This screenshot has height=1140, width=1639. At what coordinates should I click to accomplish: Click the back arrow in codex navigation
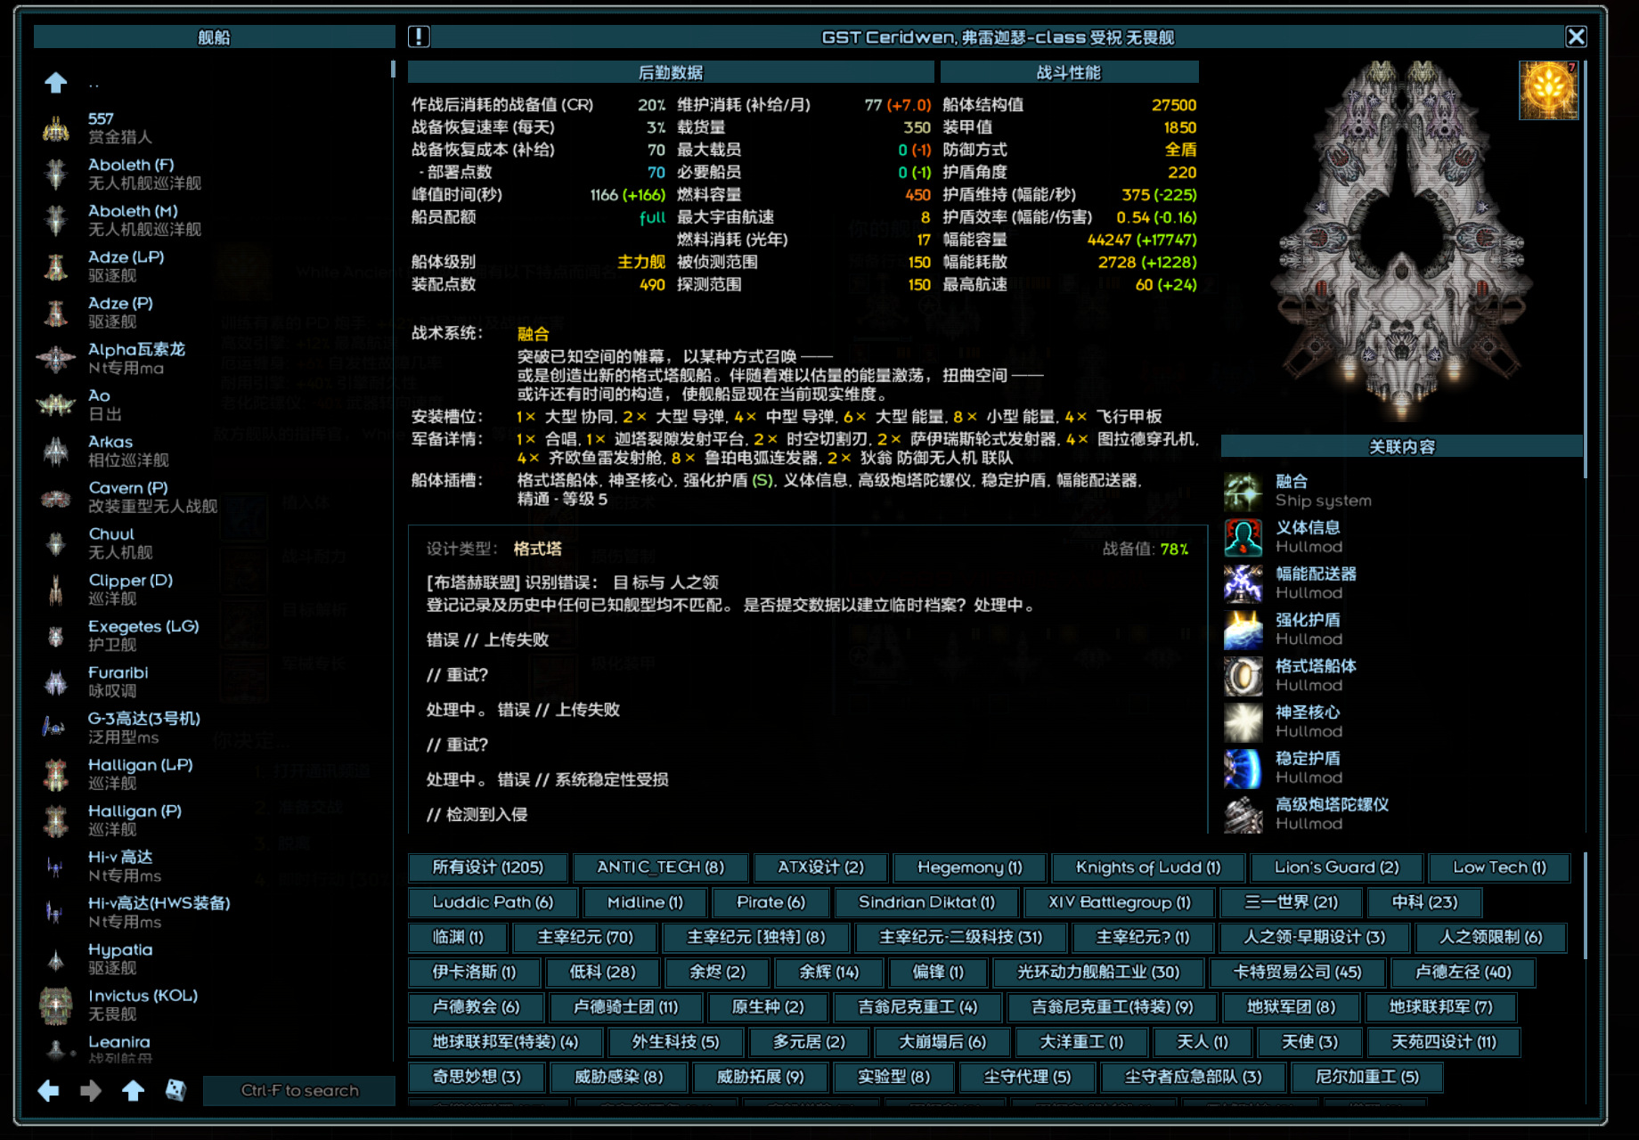pos(49,1090)
